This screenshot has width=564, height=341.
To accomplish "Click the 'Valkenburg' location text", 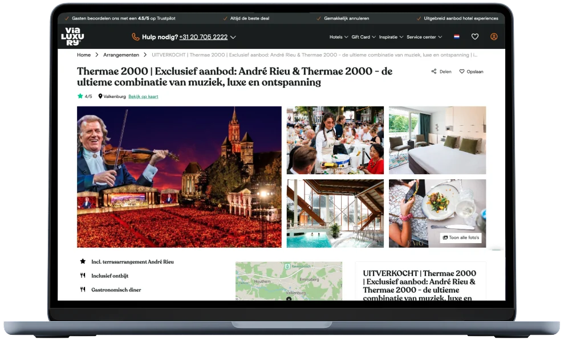I will [x=115, y=96].
